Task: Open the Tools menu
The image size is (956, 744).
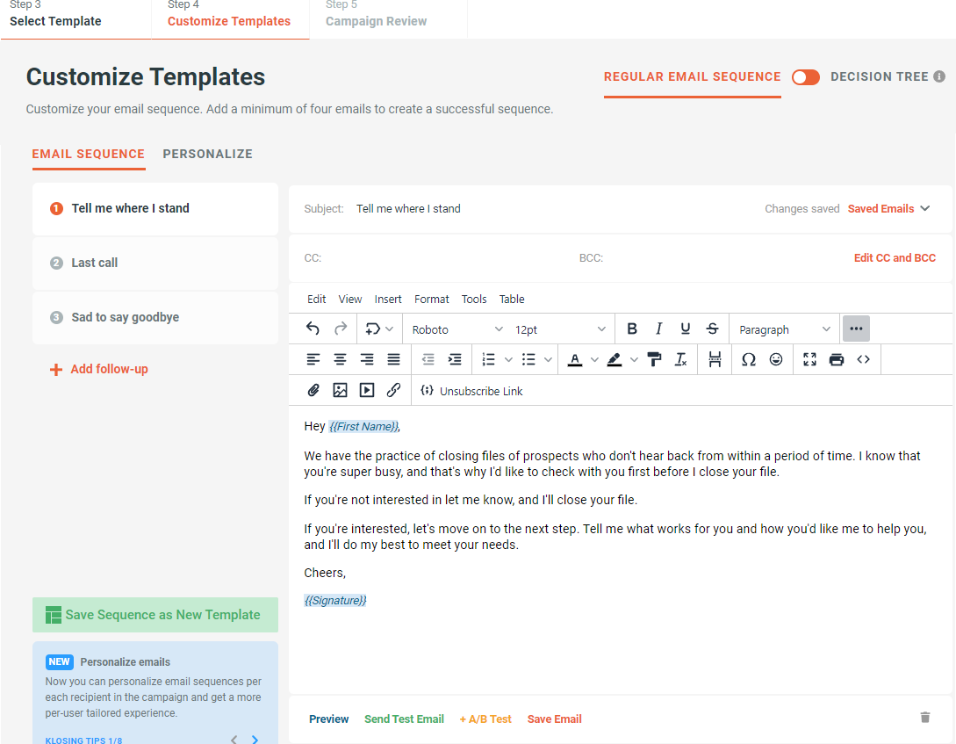Action: (474, 300)
